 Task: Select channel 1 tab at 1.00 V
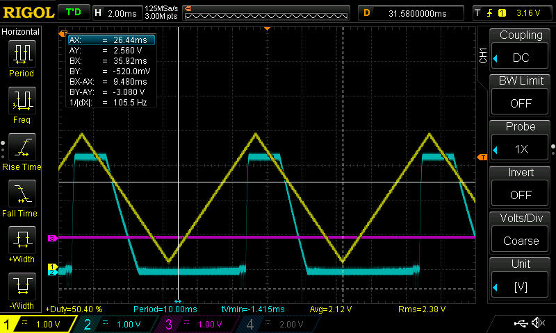tap(38, 324)
